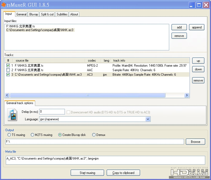The width and height of the screenshot is (211, 180).
Task: Click Browse for output folder
Action: point(195,142)
